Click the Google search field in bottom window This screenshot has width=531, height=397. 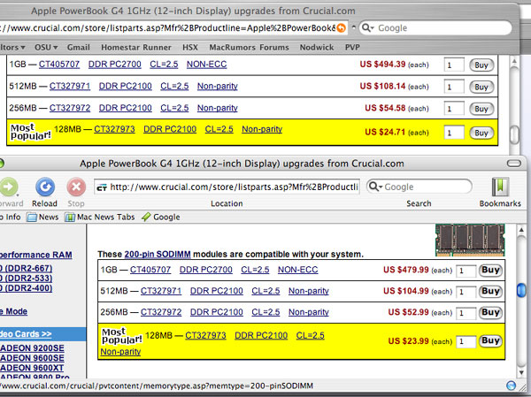coord(419,187)
